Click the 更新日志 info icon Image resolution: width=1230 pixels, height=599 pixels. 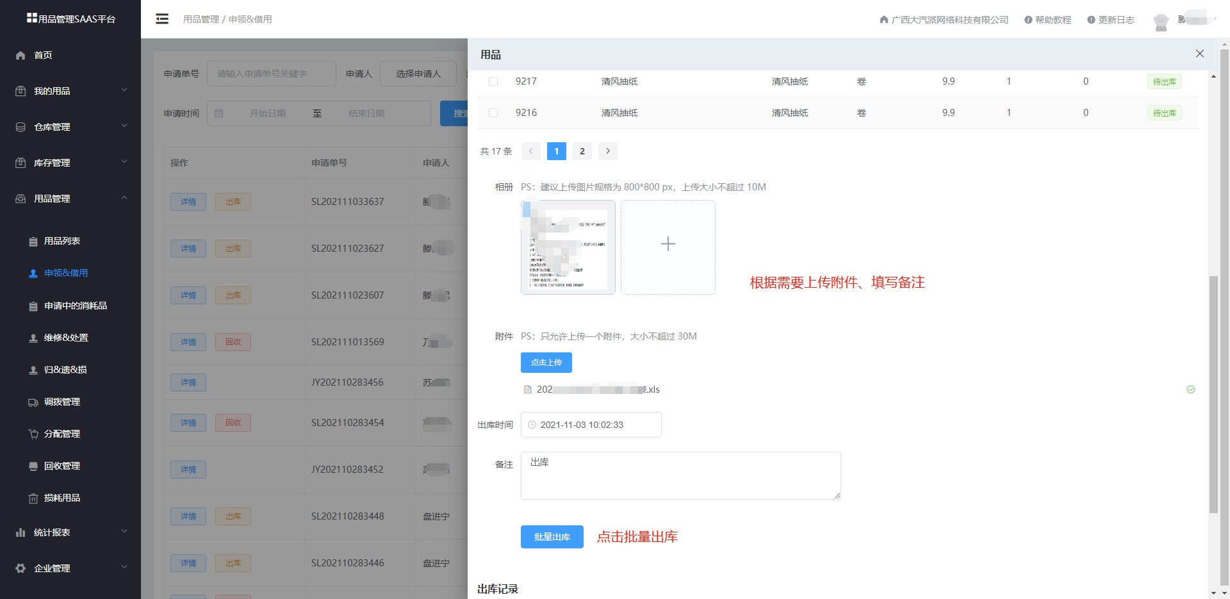click(x=1091, y=20)
